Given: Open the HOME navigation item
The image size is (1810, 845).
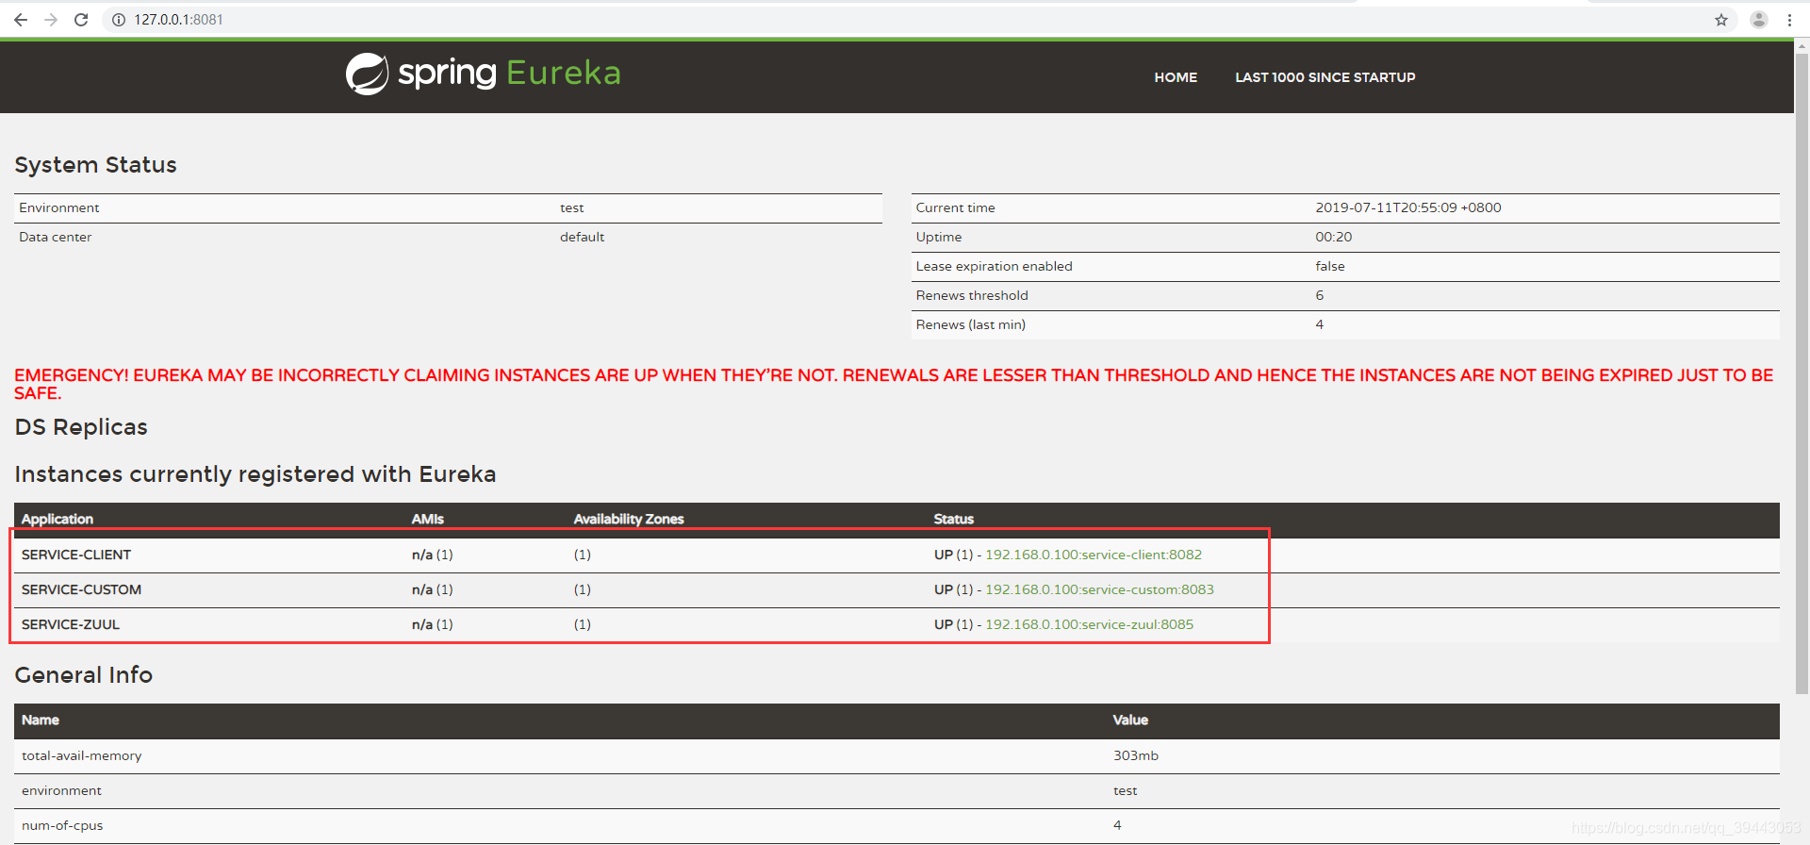Looking at the screenshot, I should pyautogui.click(x=1176, y=77).
